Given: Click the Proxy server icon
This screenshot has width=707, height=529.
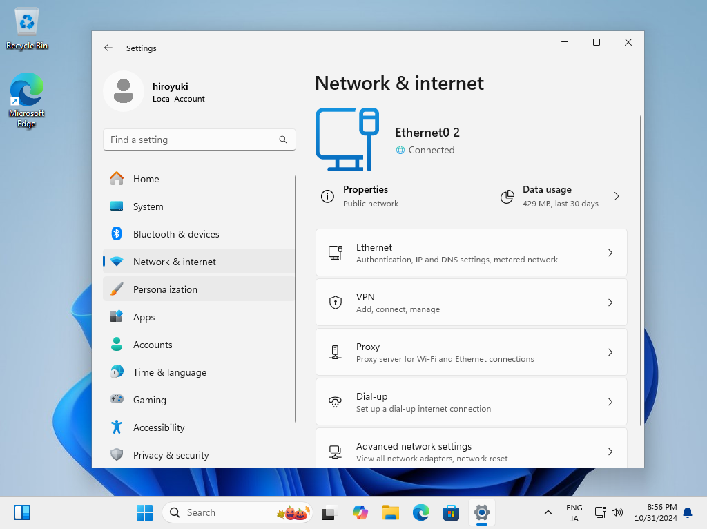Looking at the screenshot, I should [336, 352].
